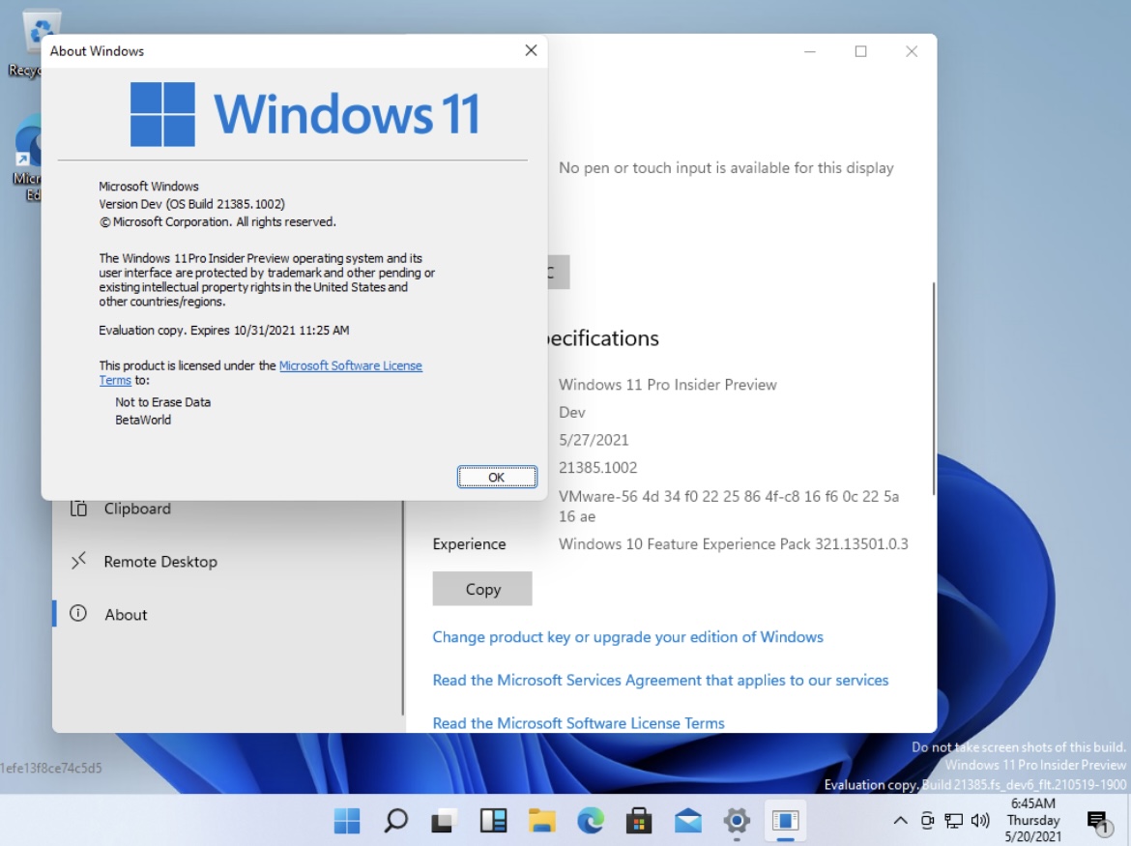Viewport: 1131px width, 846px height.
Task: Click the "BetaWorld" licensee text
Action: [143, 420]
